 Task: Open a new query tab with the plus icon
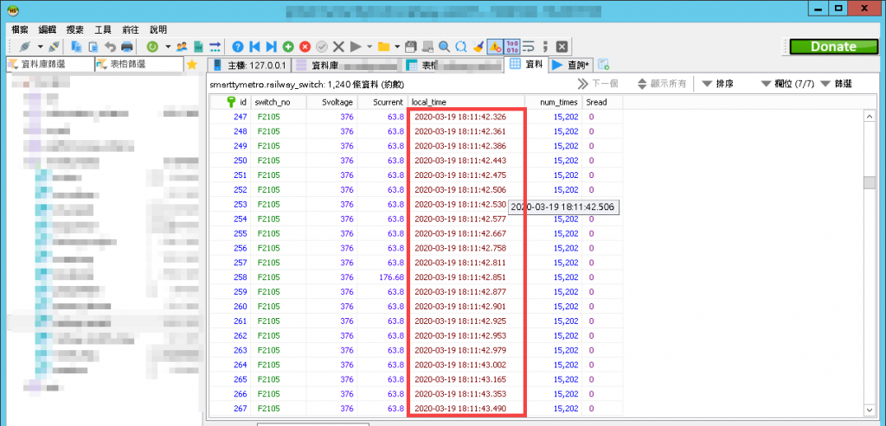[x=603, y=65]
